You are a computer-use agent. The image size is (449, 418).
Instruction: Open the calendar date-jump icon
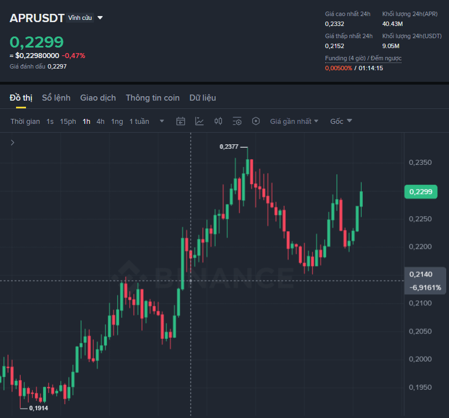click(180, 122)
